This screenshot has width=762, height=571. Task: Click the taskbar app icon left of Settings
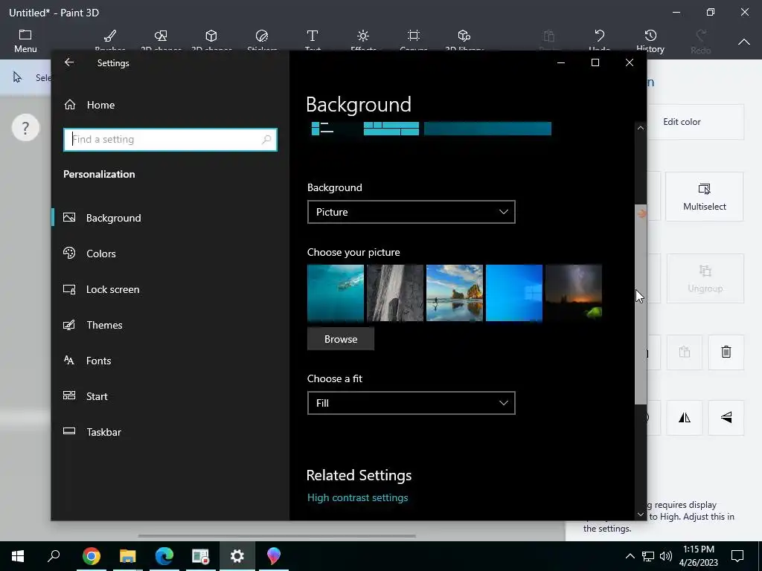coord(200,556)
